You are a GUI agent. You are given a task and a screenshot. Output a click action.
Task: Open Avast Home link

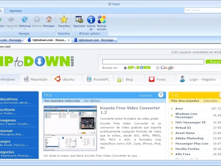(185, 133)
